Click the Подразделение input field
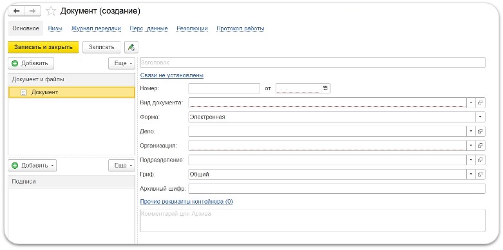The height and width of the screenshot is (250, 503). pyautogui.click(x=328, y=160)
